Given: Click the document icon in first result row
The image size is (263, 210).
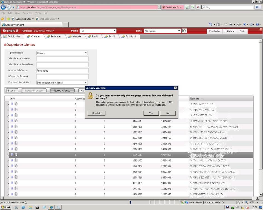Looking at the screenshot, I should click(x=16, y=104).
